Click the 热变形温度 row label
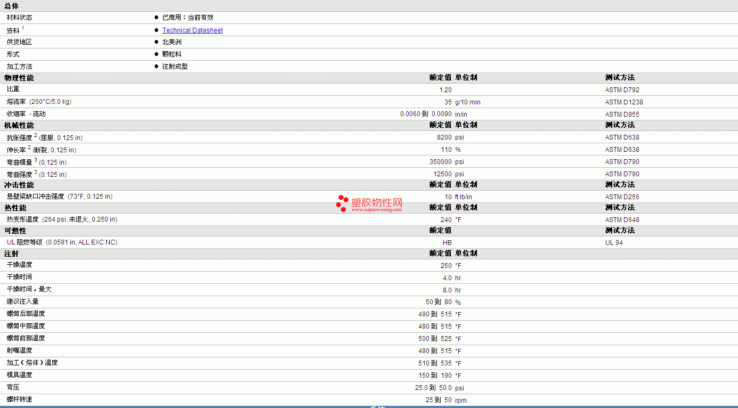Viewport: 738px width, 408px height. (x=62, y=219)
